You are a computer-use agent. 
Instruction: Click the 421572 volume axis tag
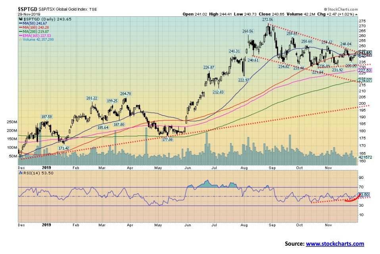[365, 157]
